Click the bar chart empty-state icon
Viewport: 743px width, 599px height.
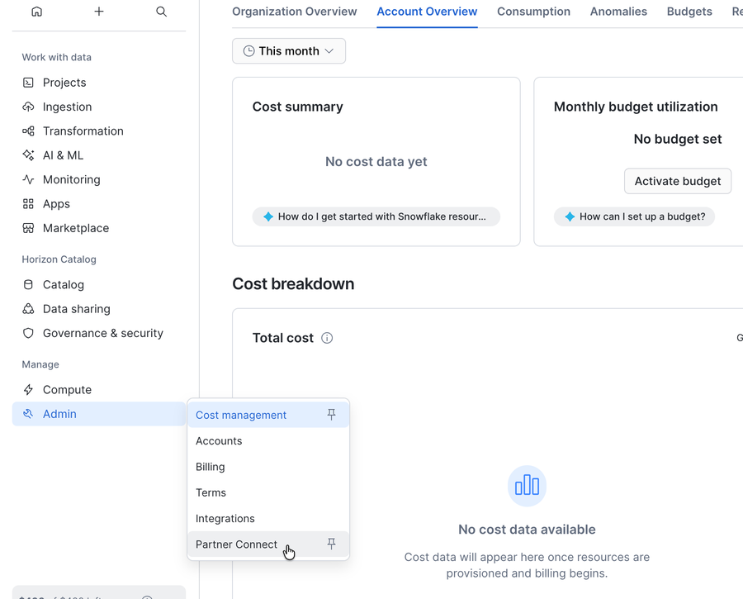coord(527,486)
